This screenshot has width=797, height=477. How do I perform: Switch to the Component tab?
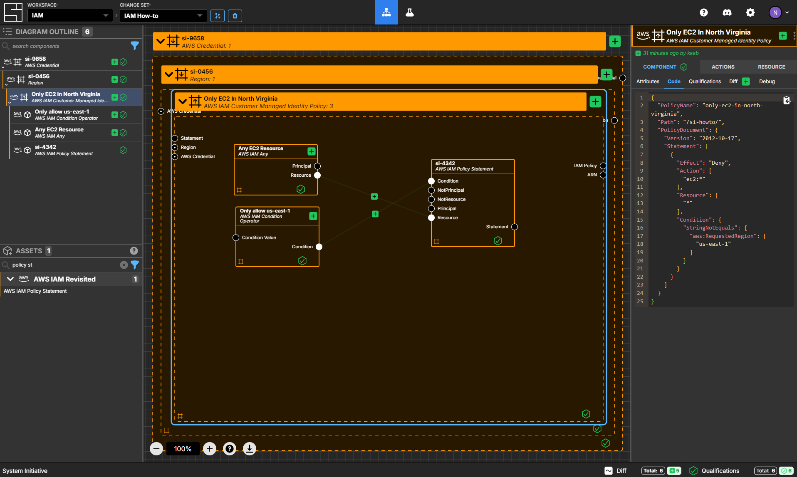click(x=665, y=67)
